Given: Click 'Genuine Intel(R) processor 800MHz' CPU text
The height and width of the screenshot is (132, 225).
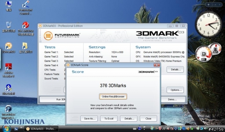Looking at the screenshot, I should (x=163, y=52).
